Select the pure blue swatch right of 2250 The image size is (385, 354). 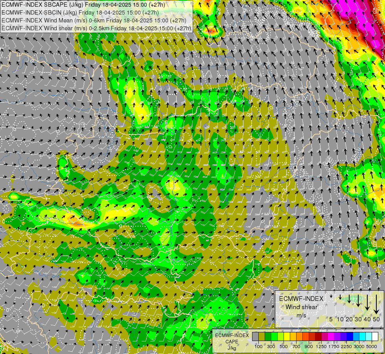(350, 337)
